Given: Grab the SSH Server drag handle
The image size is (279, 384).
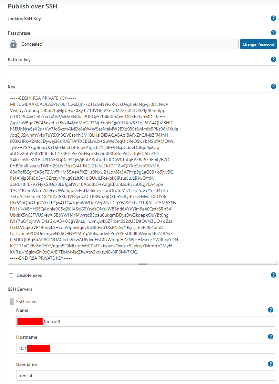Looking at the screenshot, I should (x=12, y=301).
